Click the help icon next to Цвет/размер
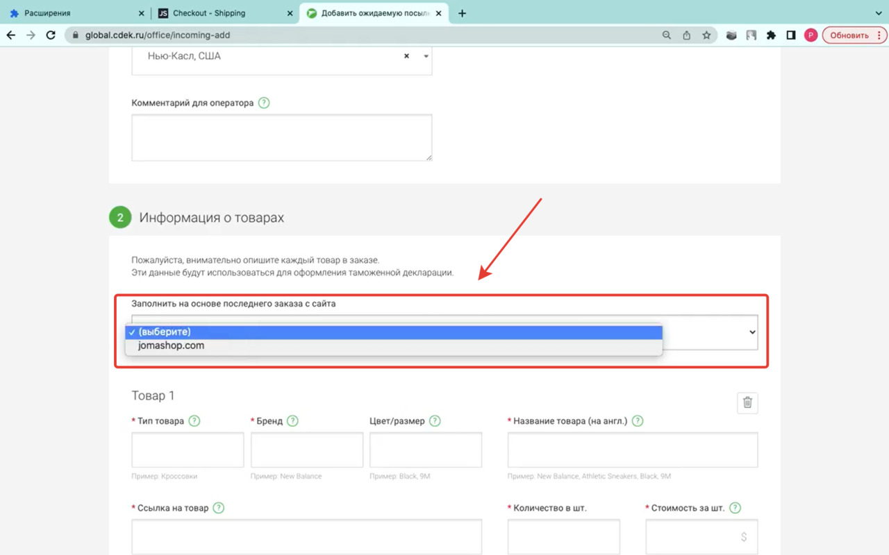The image size is (889, 555). [435, 421]
